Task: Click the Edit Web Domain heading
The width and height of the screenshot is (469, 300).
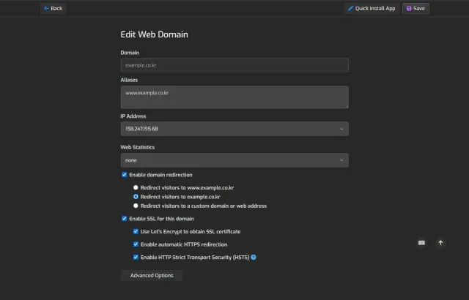Action: click(154, 34)
